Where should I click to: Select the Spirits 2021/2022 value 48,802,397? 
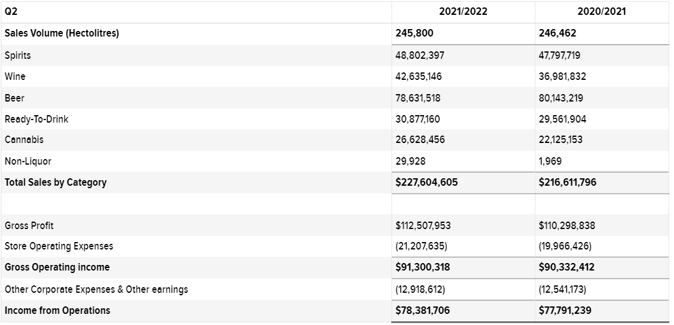420,56
